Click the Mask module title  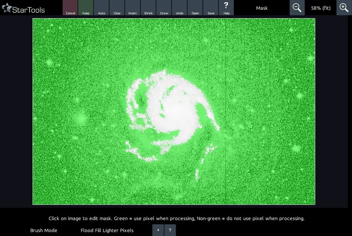click(x=262, y=8)
